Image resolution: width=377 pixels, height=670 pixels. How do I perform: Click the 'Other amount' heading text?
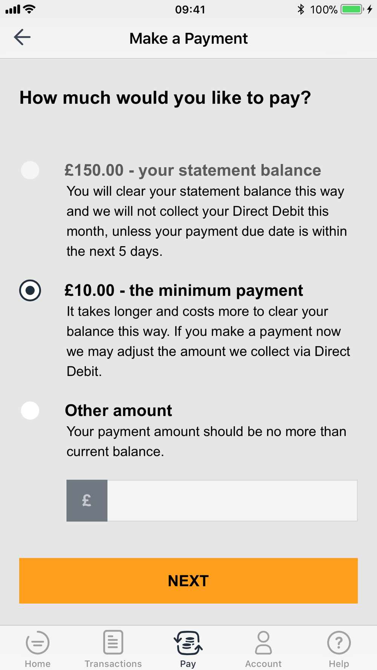[x=118, y=410]
